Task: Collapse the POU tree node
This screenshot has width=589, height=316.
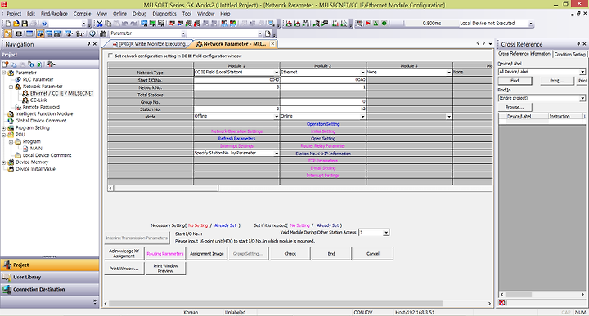Action: tap(4, 135)
